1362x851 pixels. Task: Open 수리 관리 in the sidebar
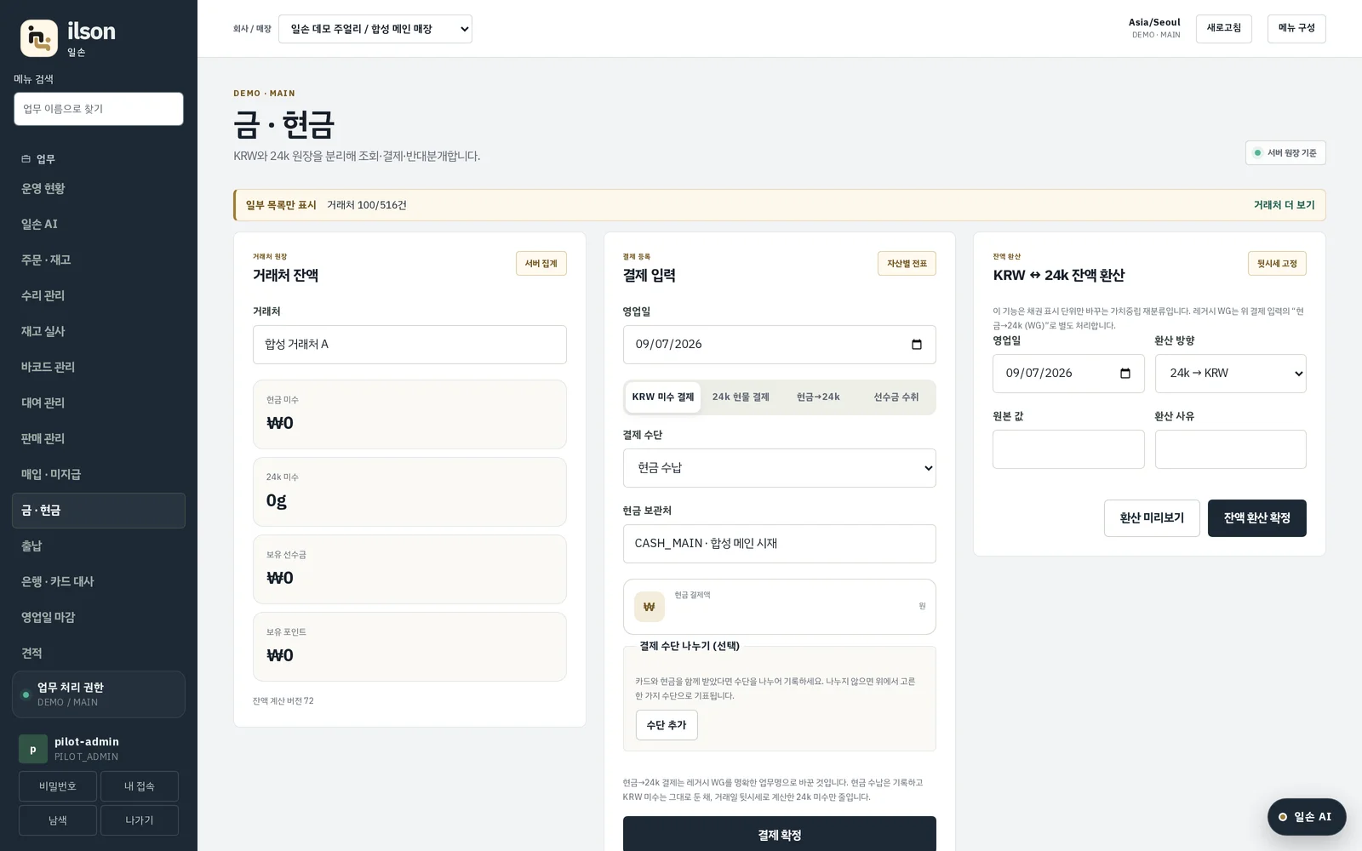(99, 296)
